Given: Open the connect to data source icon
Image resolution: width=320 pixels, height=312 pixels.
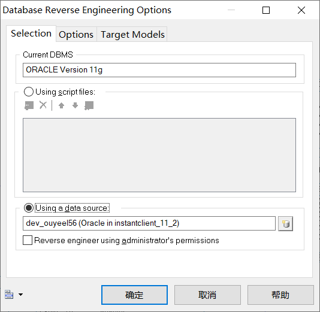Looking at the screenshot, I should 285,224.
